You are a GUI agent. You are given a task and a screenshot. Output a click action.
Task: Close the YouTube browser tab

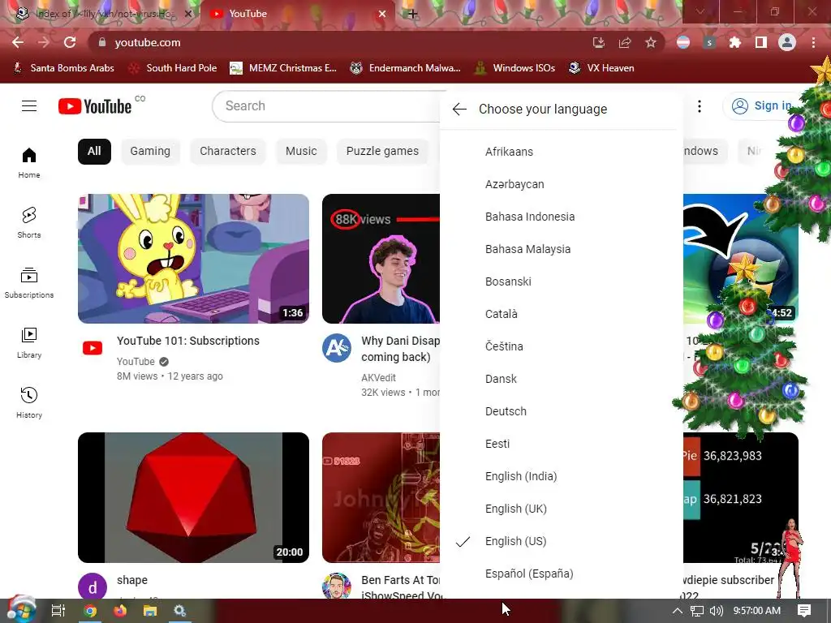382,14
